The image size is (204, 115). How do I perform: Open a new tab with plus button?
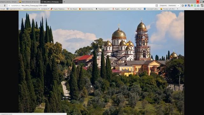pyautogui.click(x=64, y=2)
